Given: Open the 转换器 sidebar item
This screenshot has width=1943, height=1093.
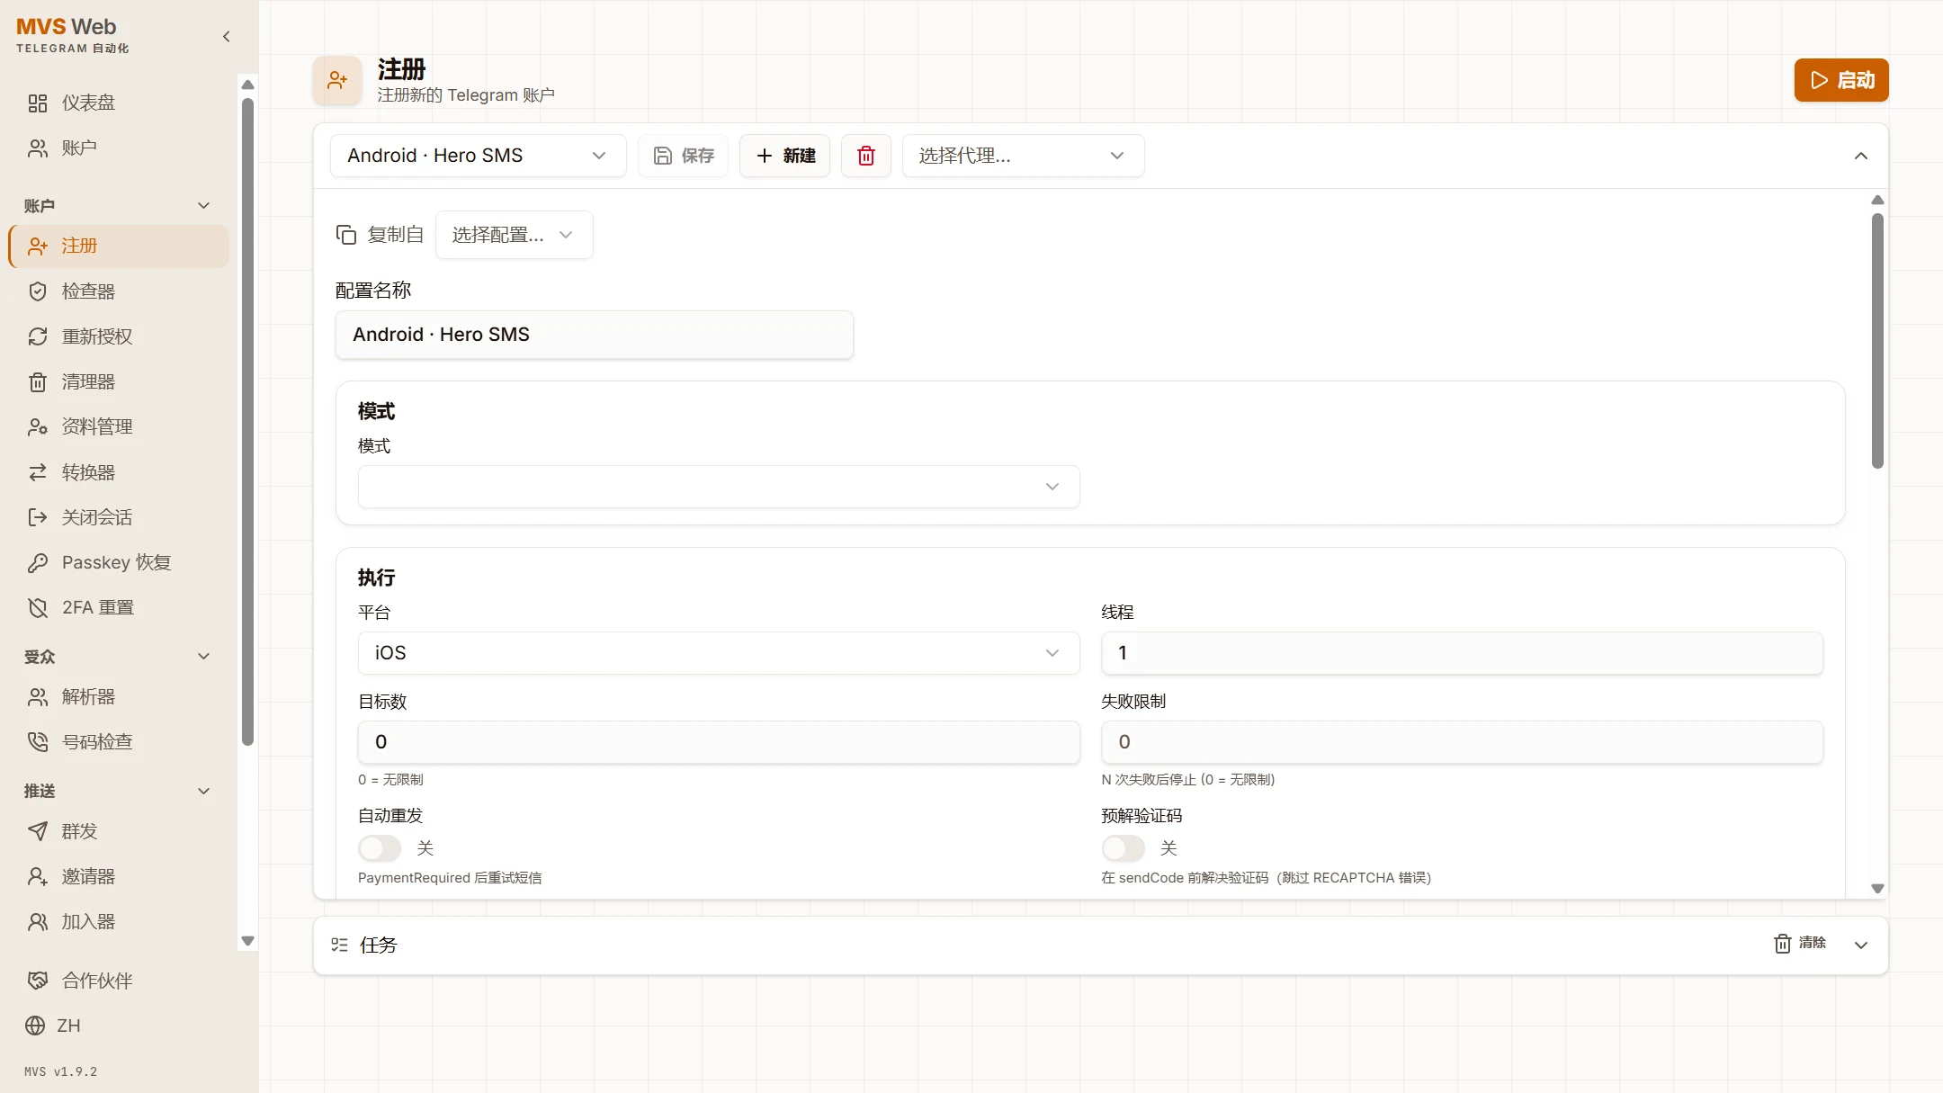Looking at the screenshot, I should point(88,472).
